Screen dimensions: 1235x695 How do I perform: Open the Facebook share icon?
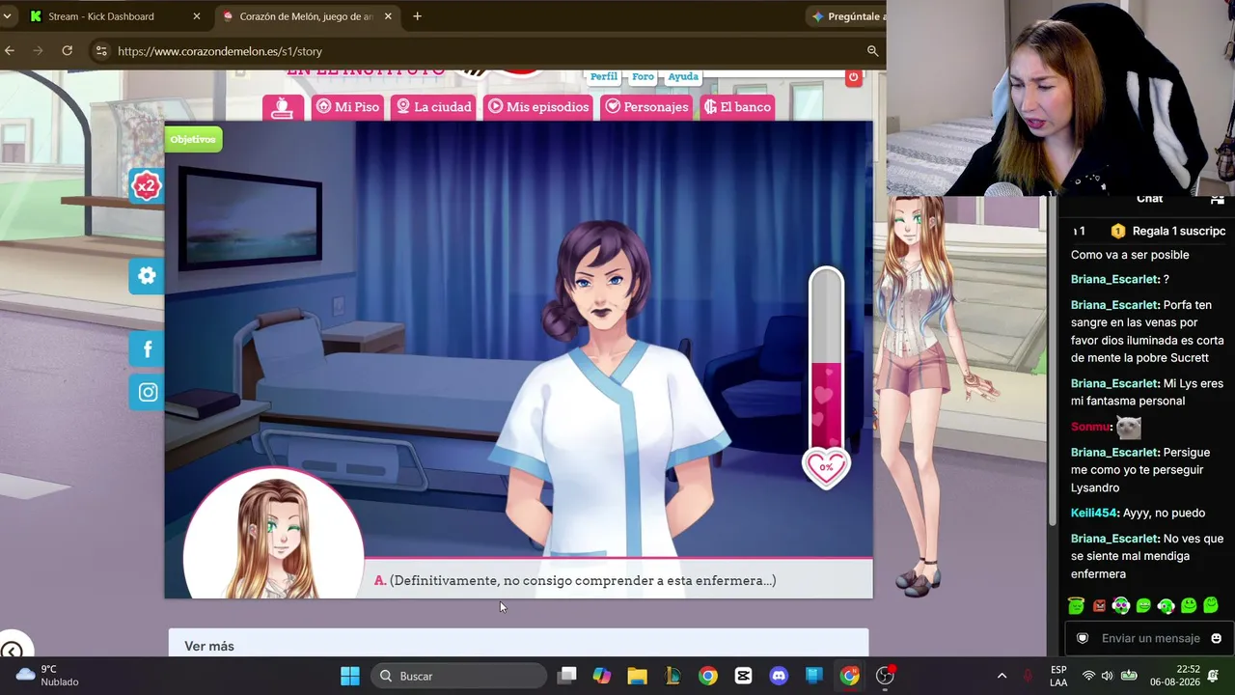pos(147,349)
